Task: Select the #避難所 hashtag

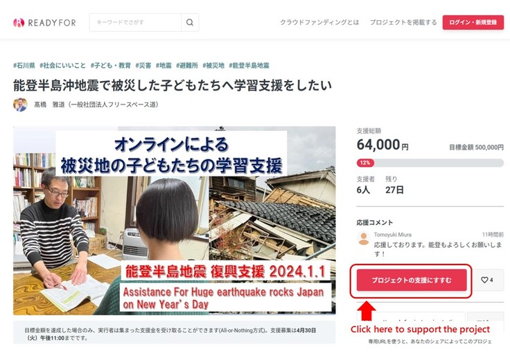Action: [187, 65]
